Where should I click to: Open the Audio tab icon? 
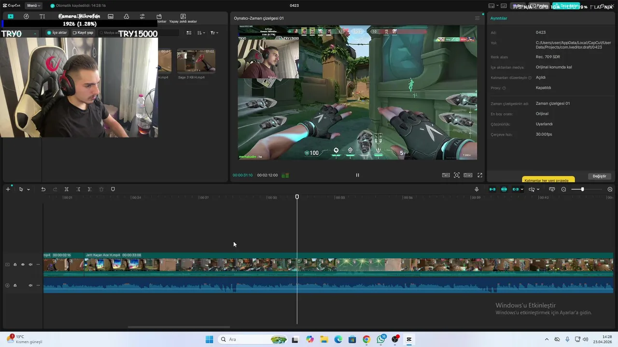[x=26, y=16]
